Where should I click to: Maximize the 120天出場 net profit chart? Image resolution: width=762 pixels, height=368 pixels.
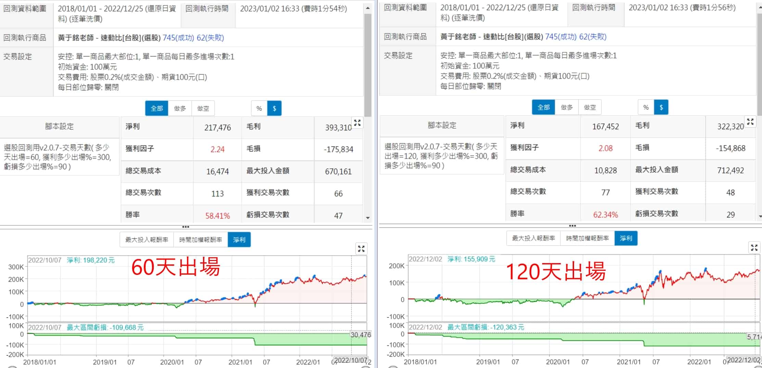pos(754,248)
